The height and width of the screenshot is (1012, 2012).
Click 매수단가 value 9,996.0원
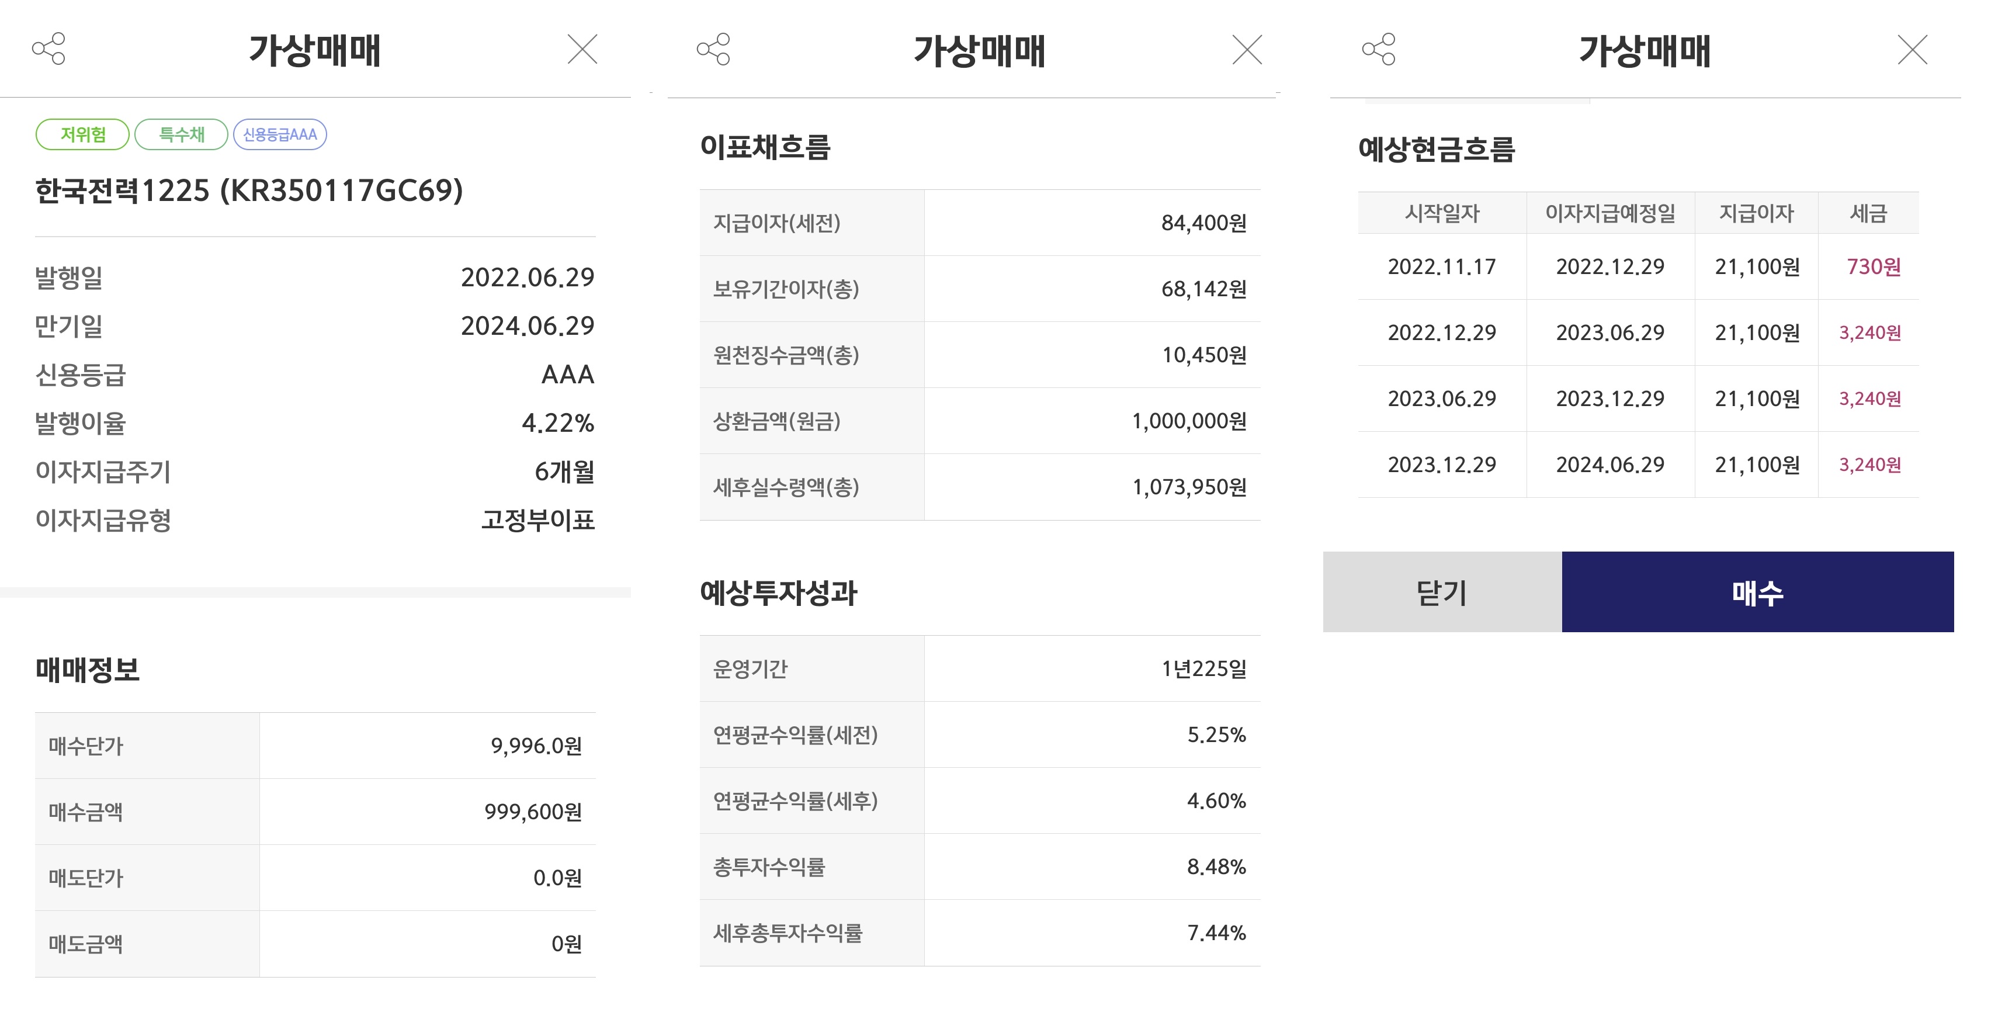(x=536, y=746)
